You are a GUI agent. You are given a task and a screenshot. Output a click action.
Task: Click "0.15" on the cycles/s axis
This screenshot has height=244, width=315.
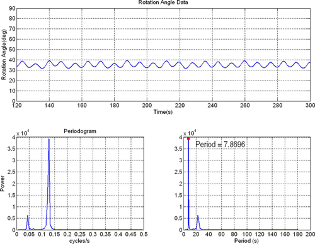point(55,234)
